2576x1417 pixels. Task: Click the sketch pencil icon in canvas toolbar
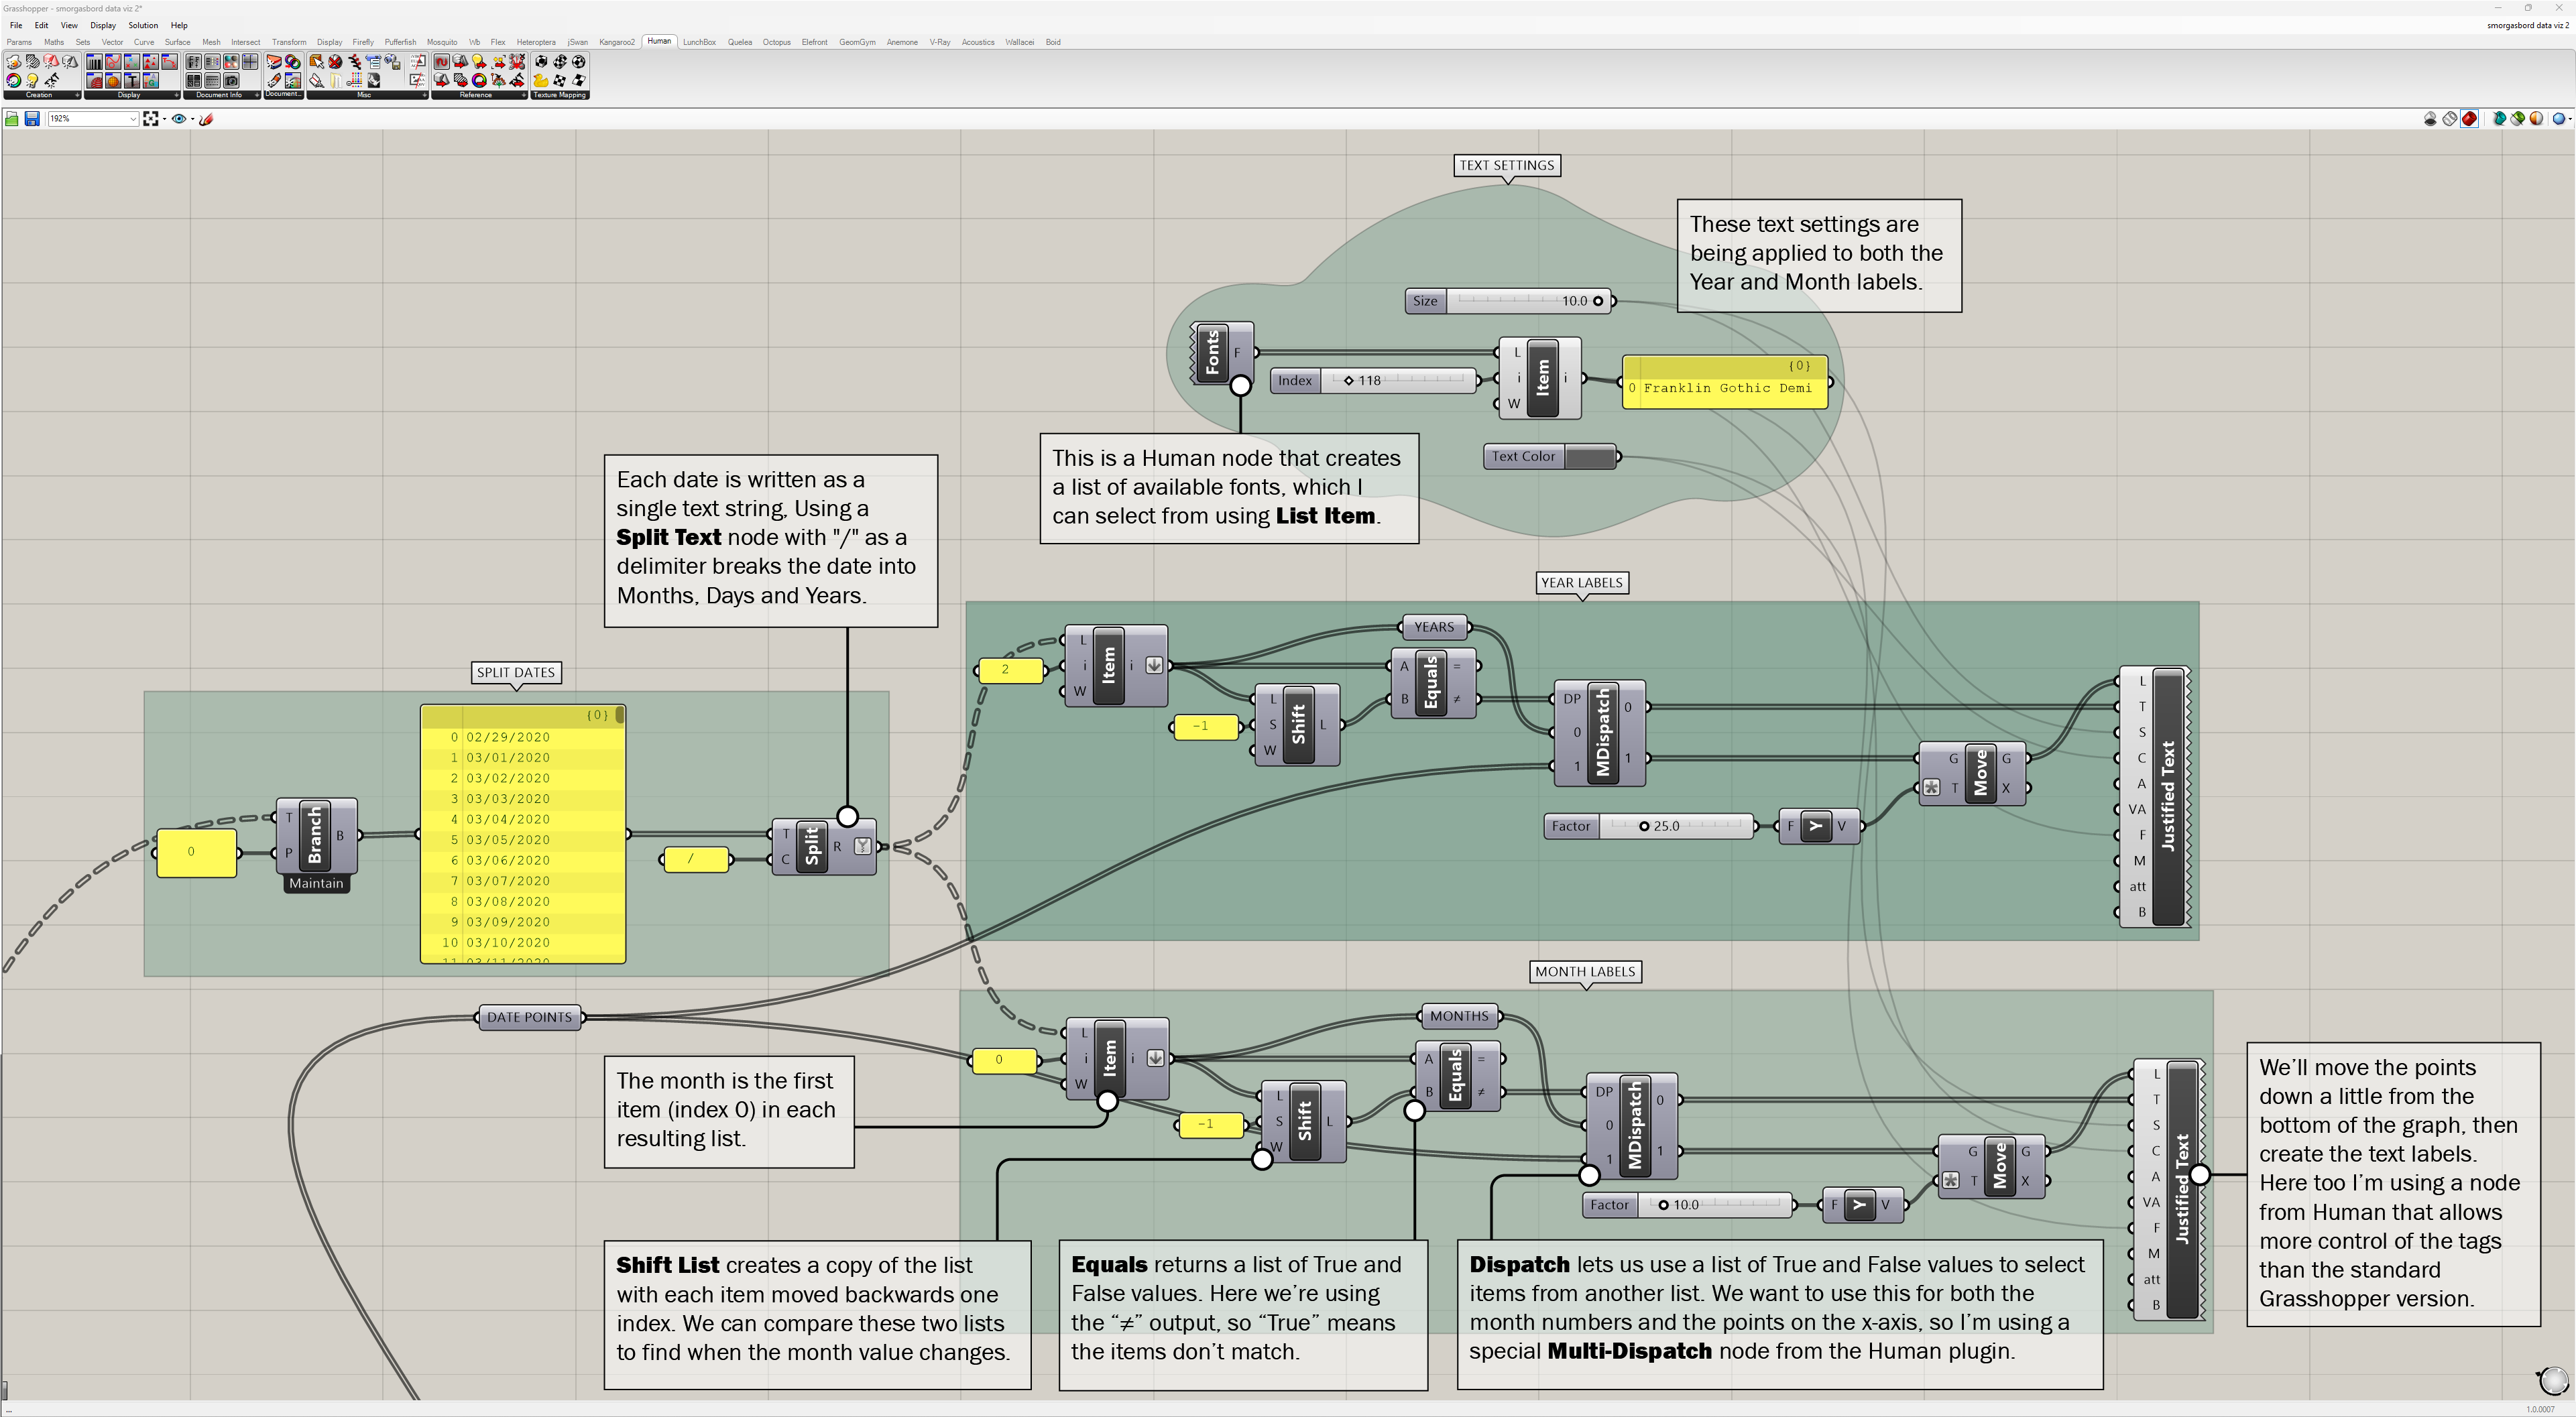pyautogui.click(x=206, y=119)
